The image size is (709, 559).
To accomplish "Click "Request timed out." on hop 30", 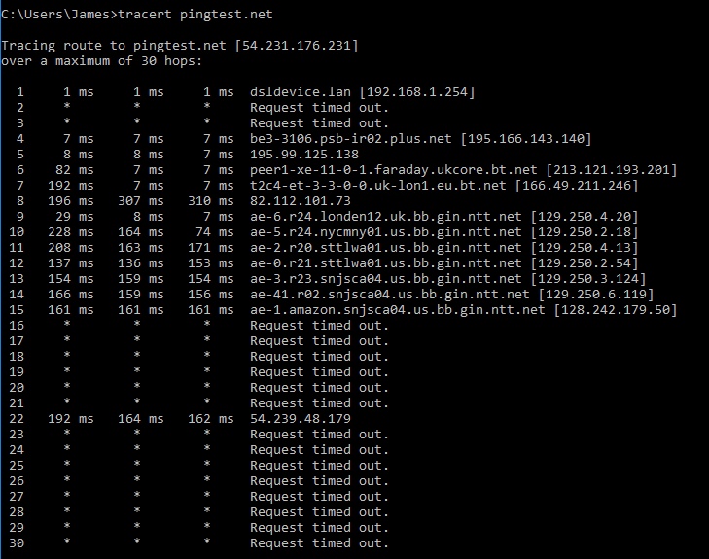I will [319, 542].
